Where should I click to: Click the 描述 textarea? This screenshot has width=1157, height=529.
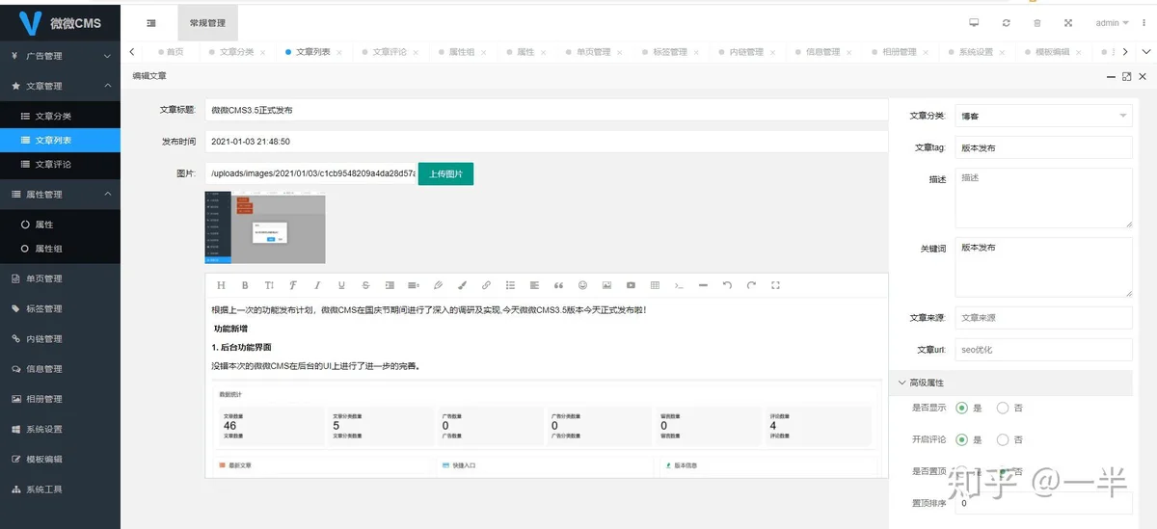click(x=1043, y=198)
